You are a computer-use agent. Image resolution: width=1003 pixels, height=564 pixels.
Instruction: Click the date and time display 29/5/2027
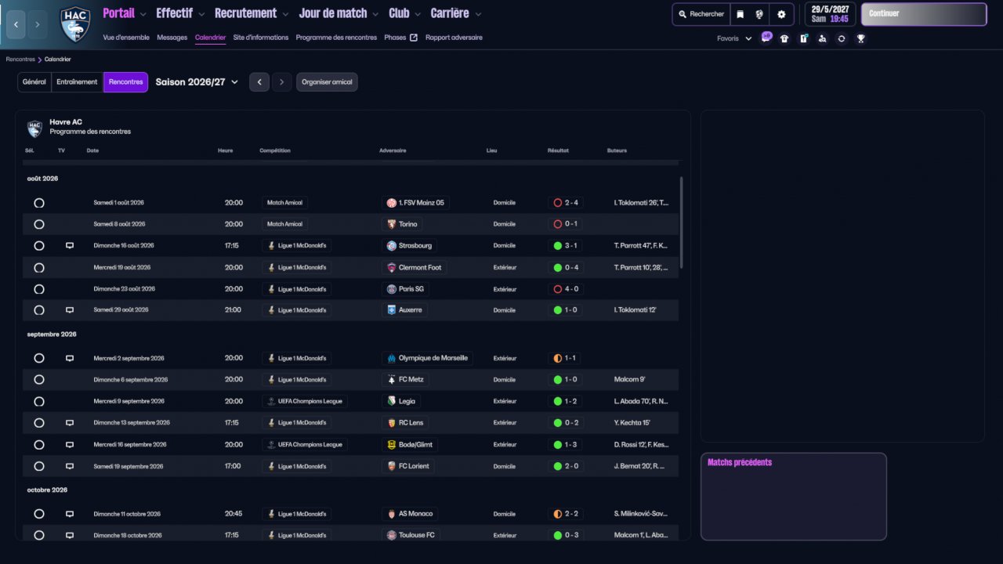tap(830, 14)
